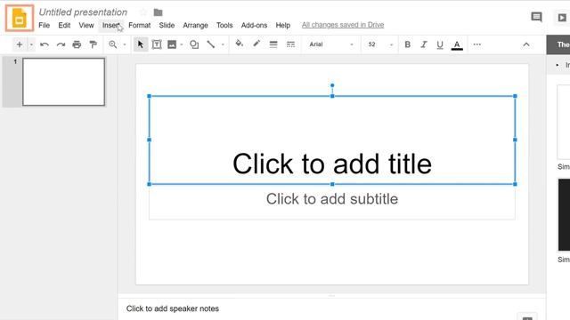Open the Tools menu

(224, 26)
